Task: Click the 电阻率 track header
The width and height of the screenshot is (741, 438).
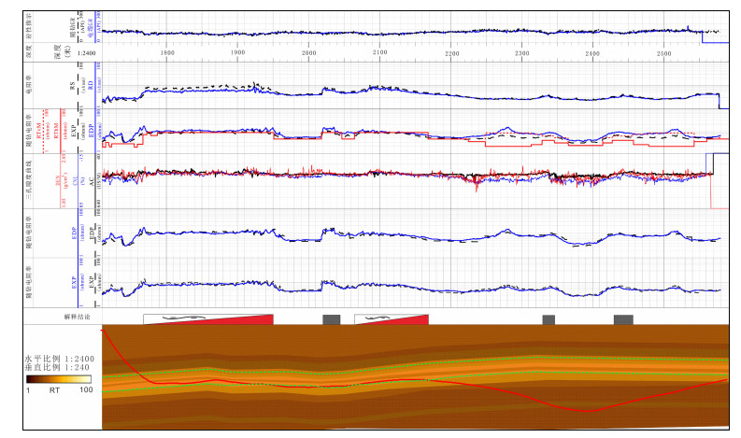Action: (x=28, y=85)
